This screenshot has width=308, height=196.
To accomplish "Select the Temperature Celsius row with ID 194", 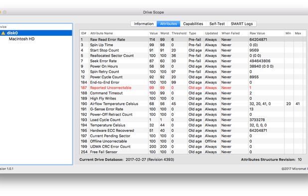I will pos(193,125).
